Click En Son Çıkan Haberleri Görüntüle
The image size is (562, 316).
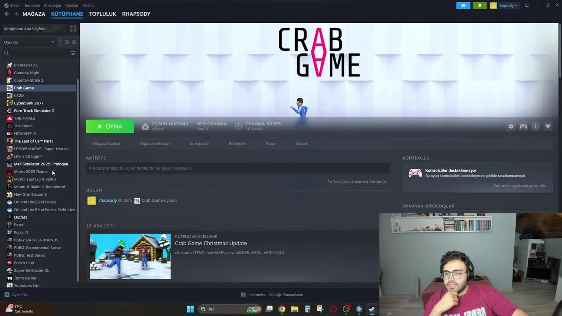coord(357,182)
